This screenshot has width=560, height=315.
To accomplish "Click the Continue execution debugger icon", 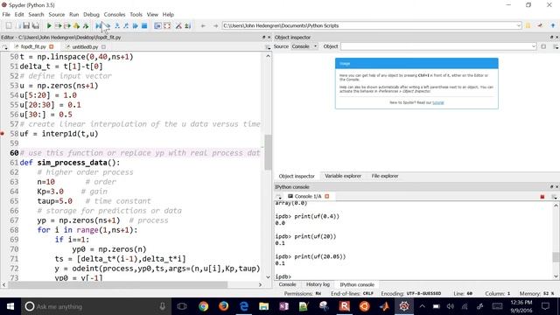I will coord(135,25).
